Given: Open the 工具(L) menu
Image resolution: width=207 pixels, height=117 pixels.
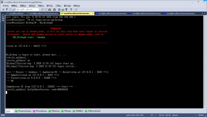Looking at the screenshot, I should point(58,6).
